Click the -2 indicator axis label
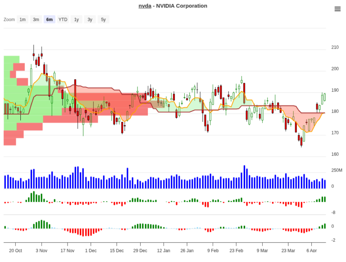 point(333,240)
